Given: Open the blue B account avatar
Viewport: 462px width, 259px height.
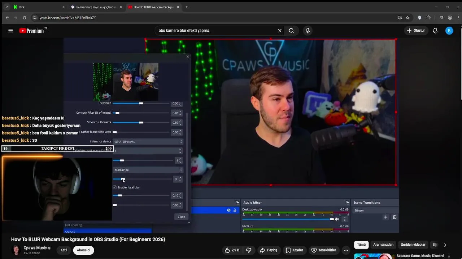Looking at the screenshot, I should pyautogui.click(x=449, y=31).
